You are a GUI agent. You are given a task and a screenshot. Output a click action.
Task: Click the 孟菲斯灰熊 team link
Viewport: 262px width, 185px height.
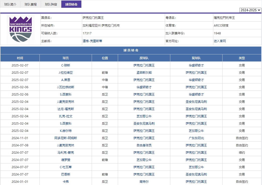pyautogui.click(x=143, y=72)
